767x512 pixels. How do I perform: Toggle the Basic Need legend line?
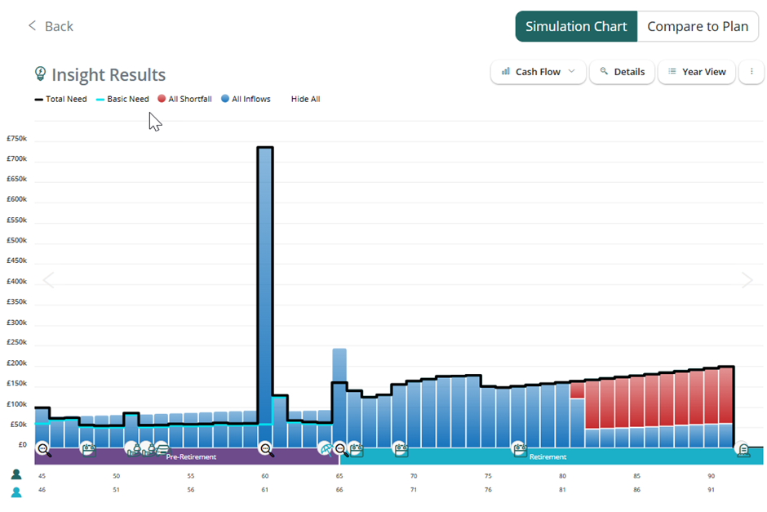122,99
